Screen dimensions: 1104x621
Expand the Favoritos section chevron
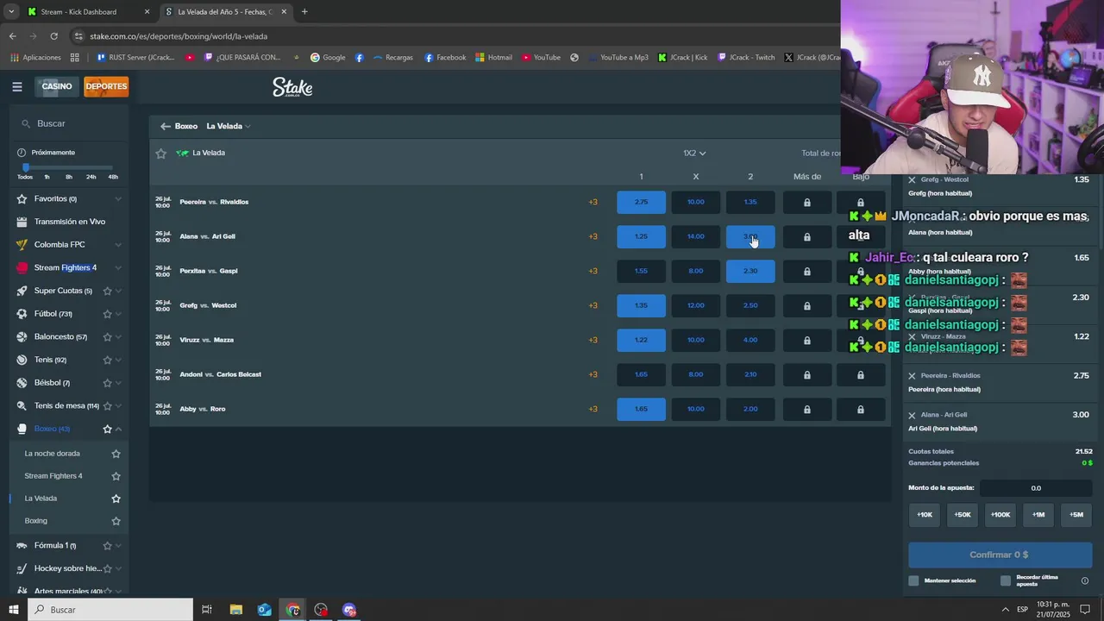tap(118, 198)
